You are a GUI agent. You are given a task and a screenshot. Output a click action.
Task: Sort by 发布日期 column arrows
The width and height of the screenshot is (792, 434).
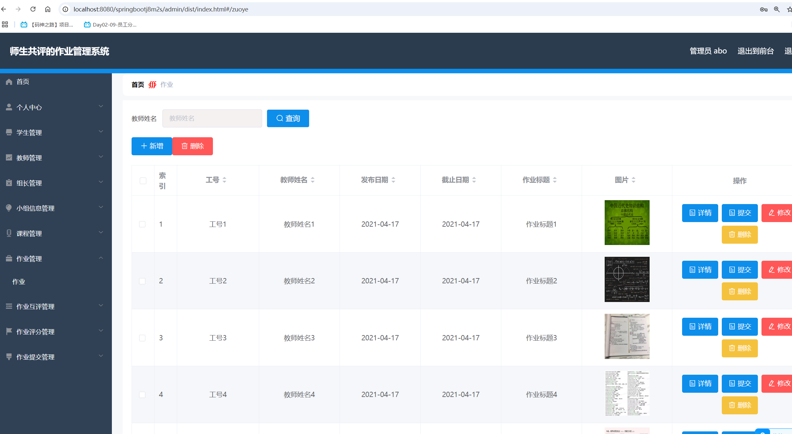coord(393,180)
